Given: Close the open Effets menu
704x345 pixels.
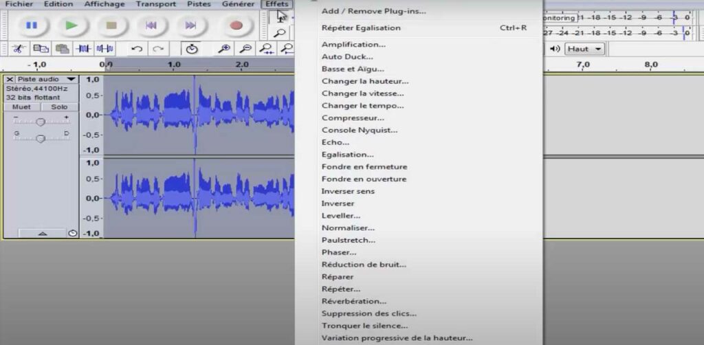Looking at the screenshot, I should (276, 4).
